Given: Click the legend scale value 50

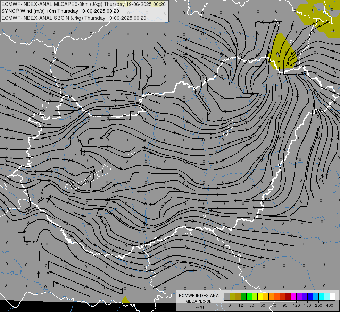Looking at the screenshot, I should coord(263,305).
